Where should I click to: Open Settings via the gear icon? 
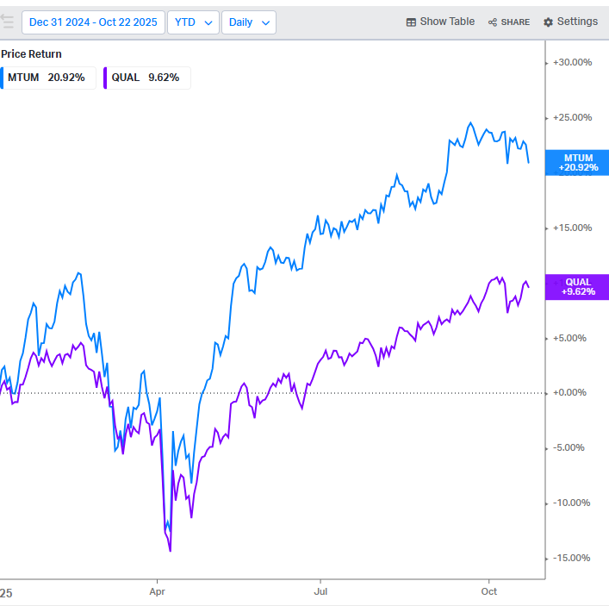[x=548, y=22]
